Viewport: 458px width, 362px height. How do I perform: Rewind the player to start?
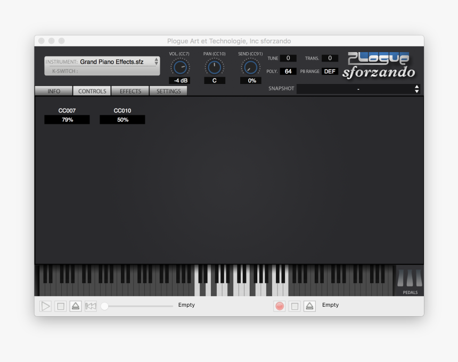(91, 306)
